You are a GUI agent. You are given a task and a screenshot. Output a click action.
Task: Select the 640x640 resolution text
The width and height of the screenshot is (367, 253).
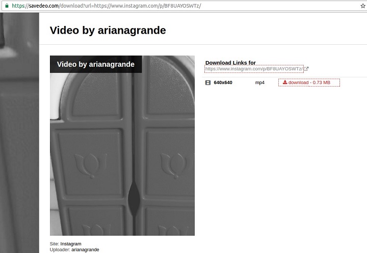point(223,82)
